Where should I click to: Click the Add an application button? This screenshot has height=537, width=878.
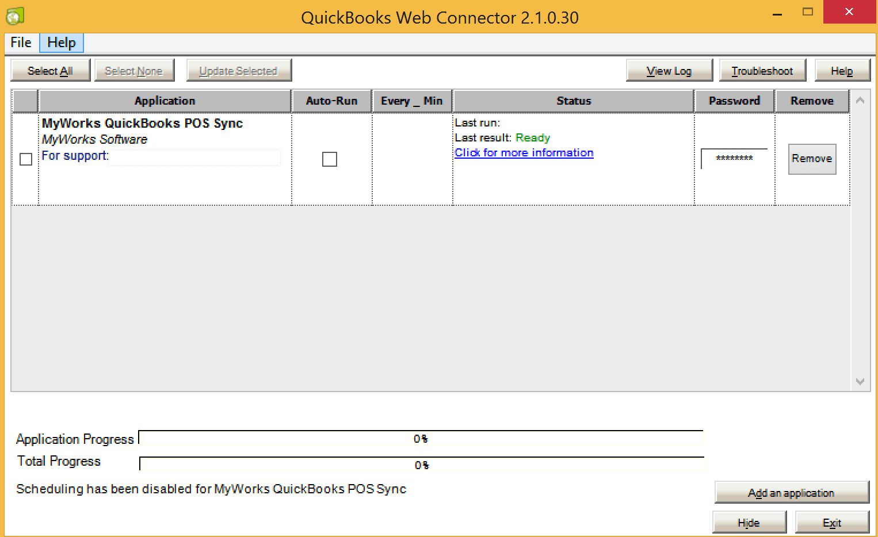pyautogui.click(x=791, y=493)
